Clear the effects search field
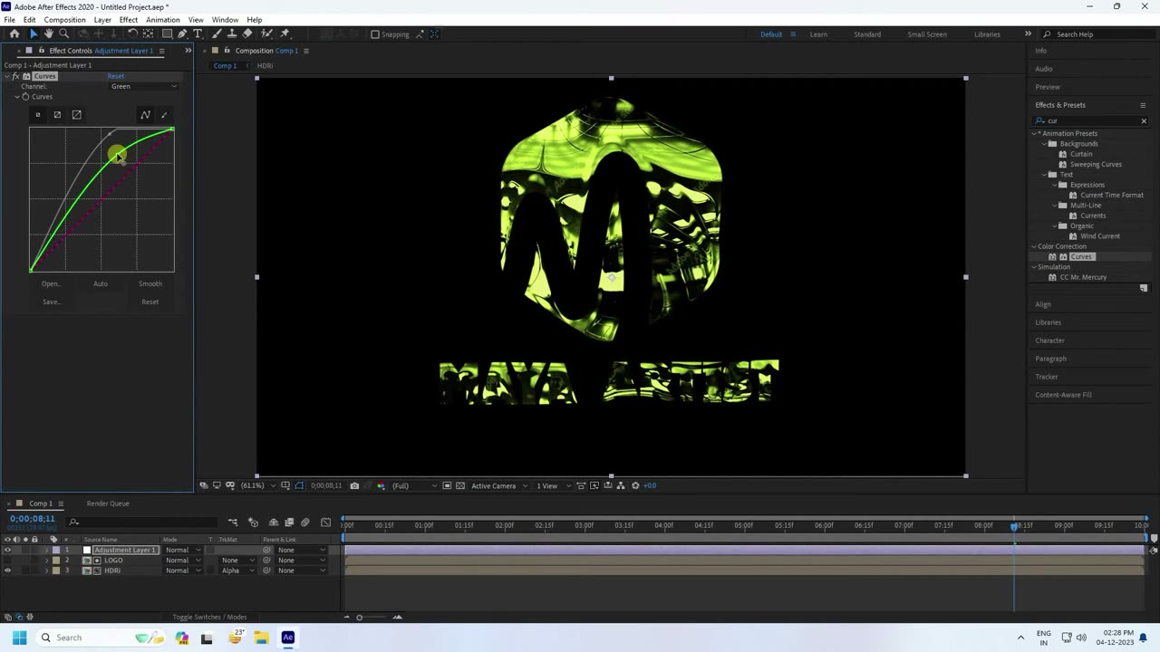This screenshot has width=1160, height=652. 1144,121
